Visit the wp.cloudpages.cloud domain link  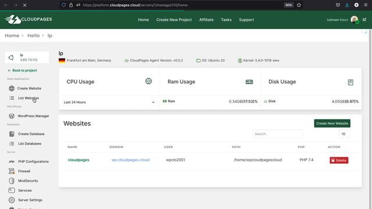[130, 160]
